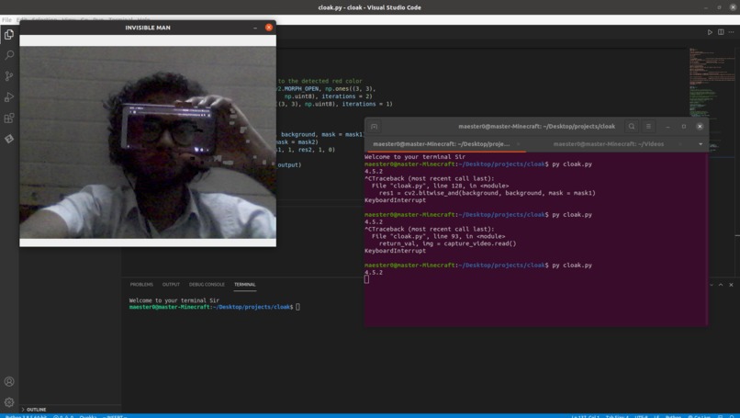Change the LF end-of-line status item

click(x=656, y=416)
